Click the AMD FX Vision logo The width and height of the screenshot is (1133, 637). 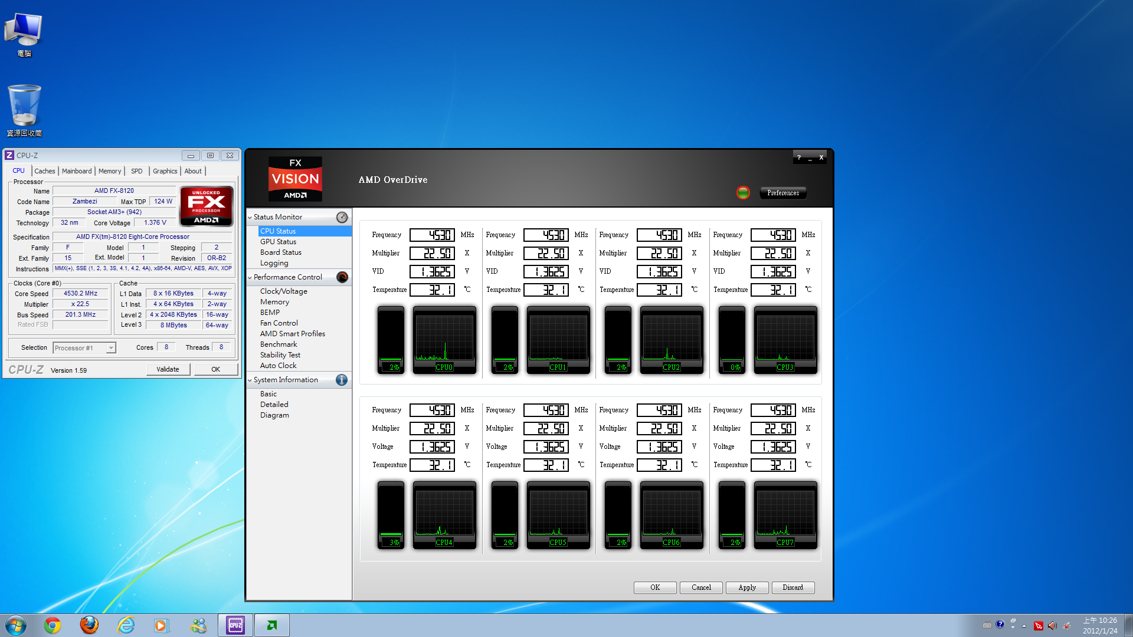pyautogui.click(x=295, y=179)
